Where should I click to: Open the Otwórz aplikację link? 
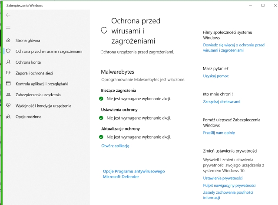click(x=115, y=146)
